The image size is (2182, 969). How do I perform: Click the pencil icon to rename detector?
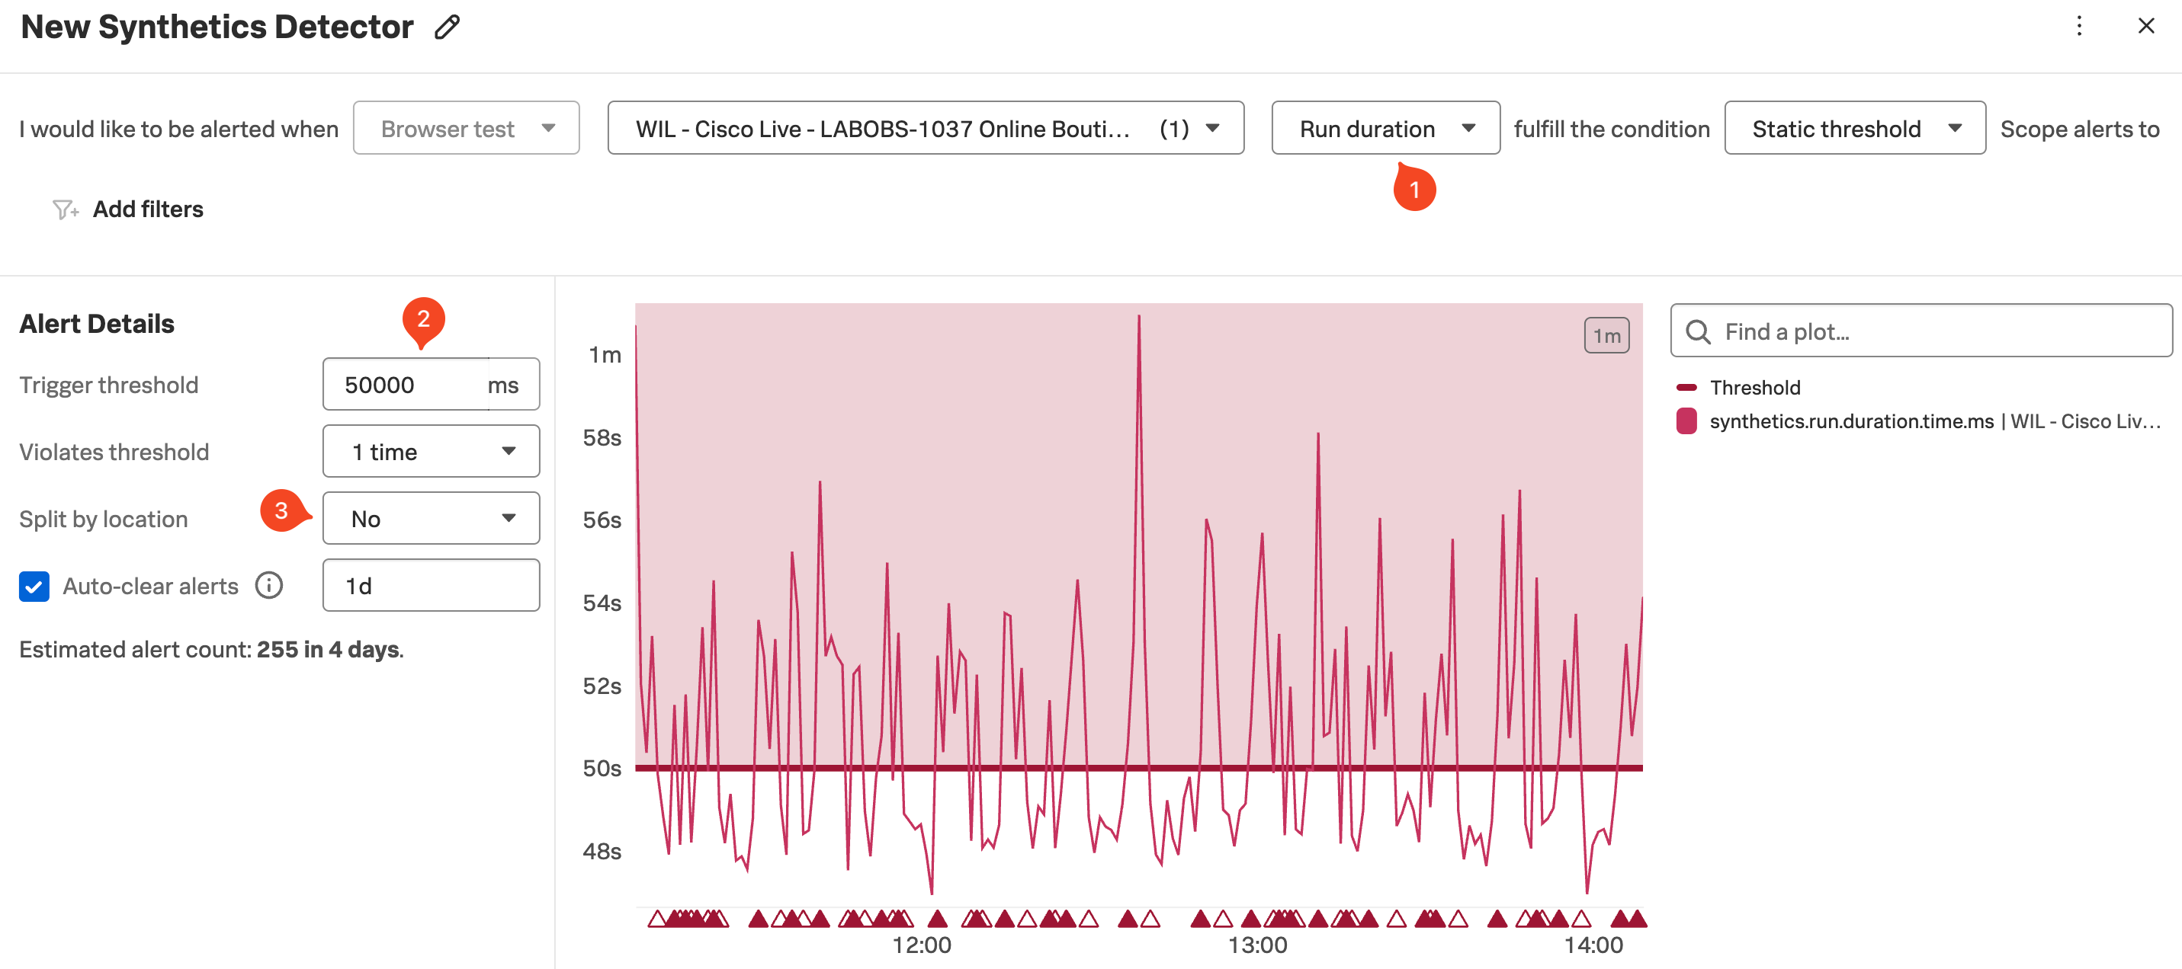tap(448, 27)
